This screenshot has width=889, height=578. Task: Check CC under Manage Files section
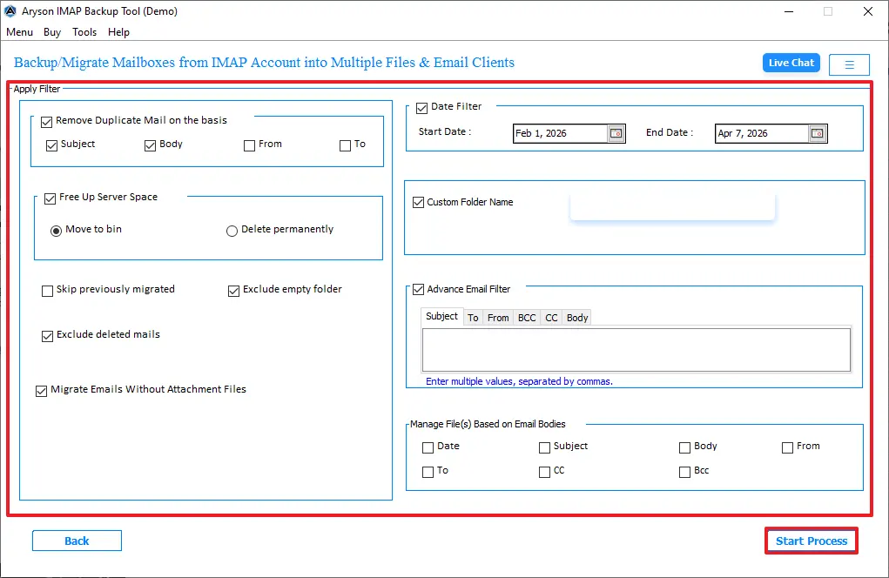click(x=545, y=472)
